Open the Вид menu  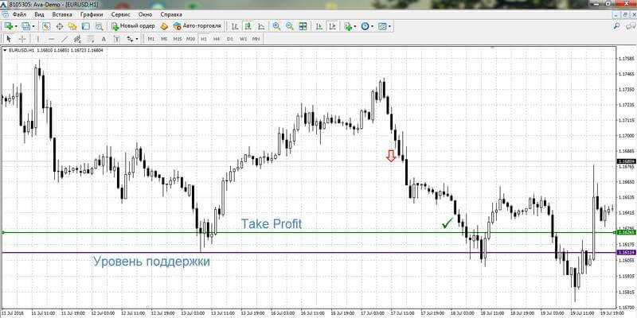pos(39,14)
